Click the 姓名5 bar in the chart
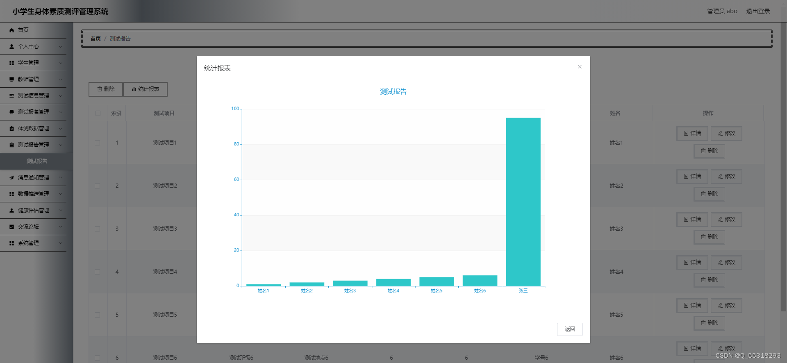 pos(437,281)
